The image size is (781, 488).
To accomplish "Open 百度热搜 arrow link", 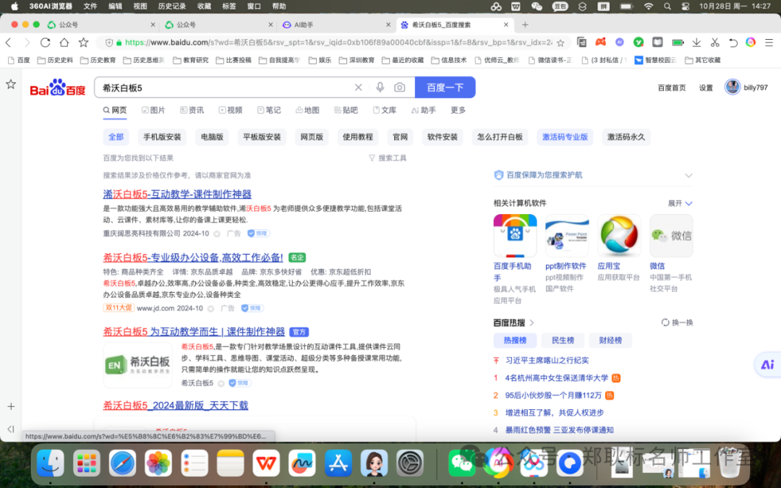I will pos(532,322).
